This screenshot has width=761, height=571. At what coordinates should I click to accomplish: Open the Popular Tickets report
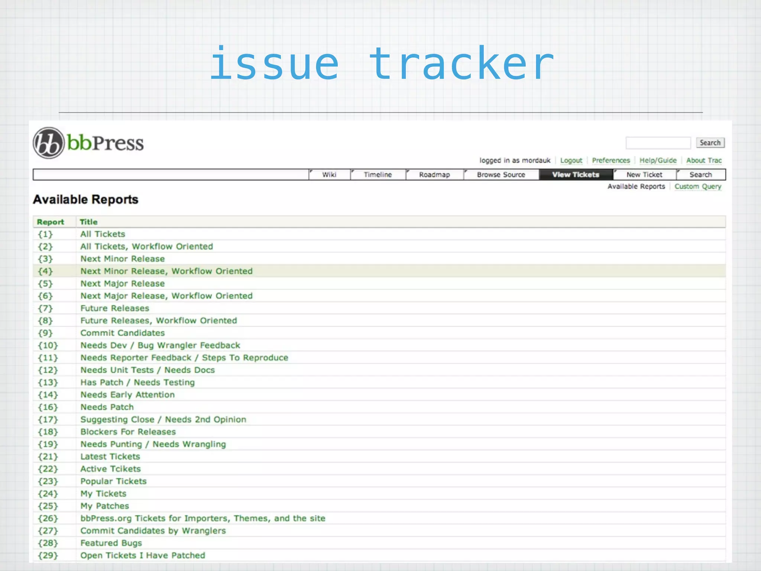coord(113,481)
